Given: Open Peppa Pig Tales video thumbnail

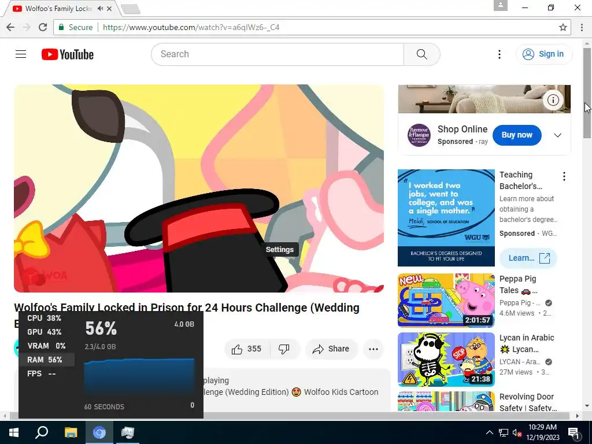Looking at the screenshot, I should tap(446, 300).
